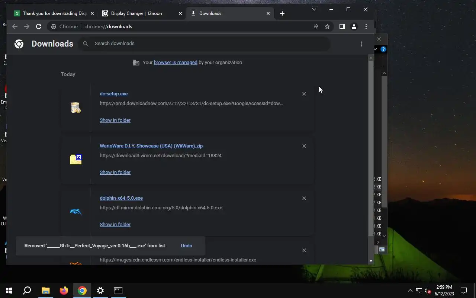Click the dolphin-emu.org mirror URL text
This screenshot has width=476, height=298.
tap(161, 208)
